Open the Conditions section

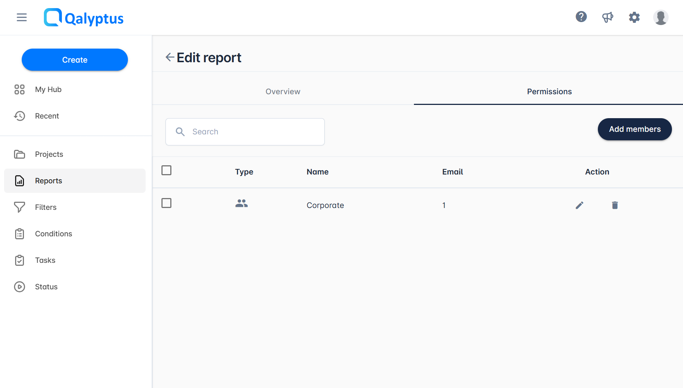tap(53, 234)
